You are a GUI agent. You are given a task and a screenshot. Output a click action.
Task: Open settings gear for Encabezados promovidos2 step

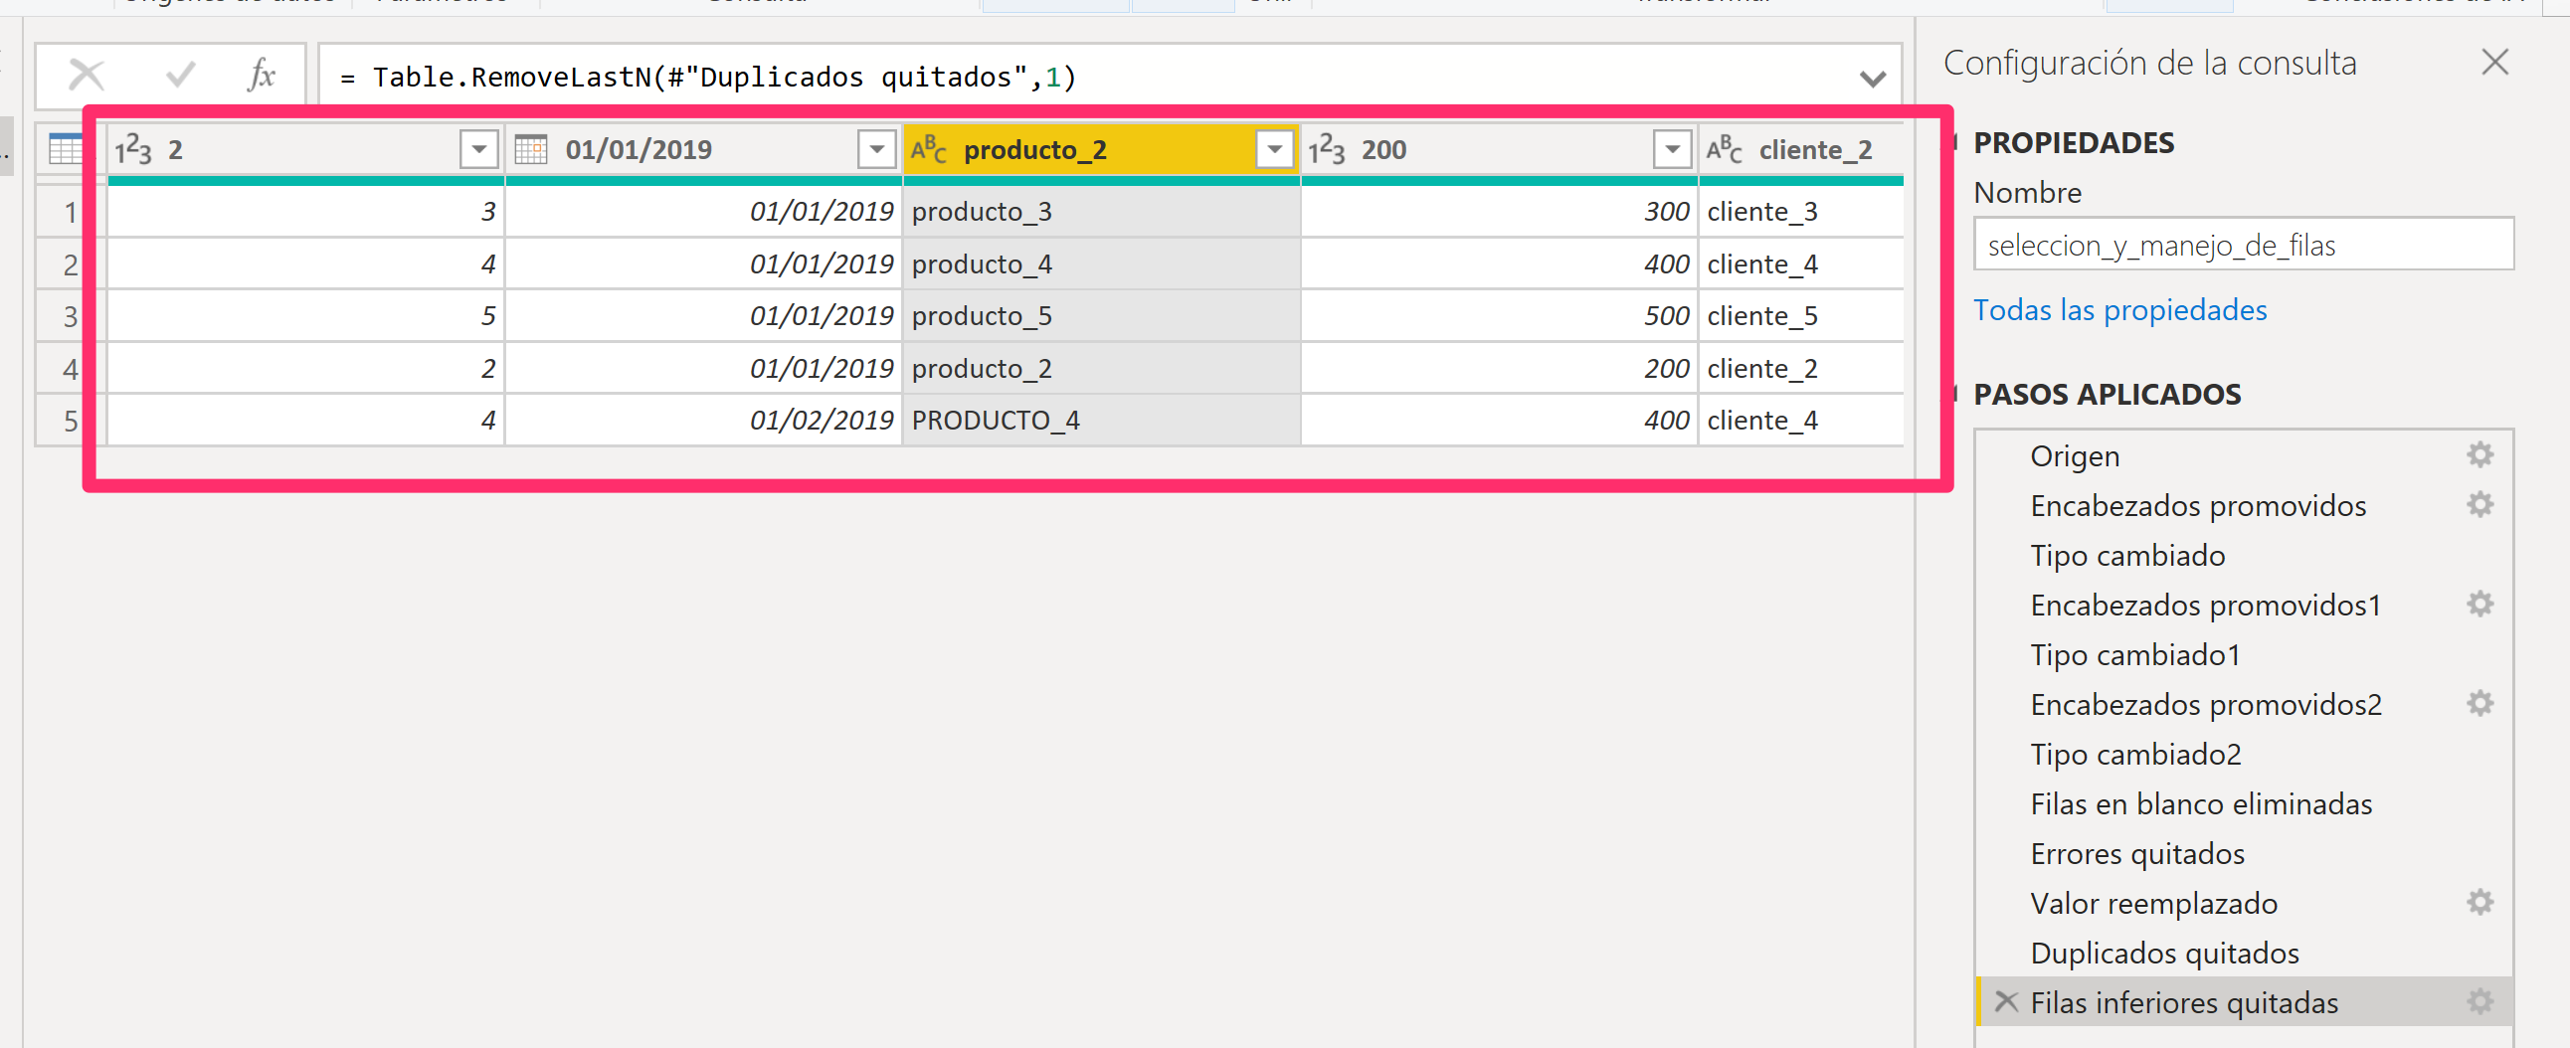tap(2479, 704)
